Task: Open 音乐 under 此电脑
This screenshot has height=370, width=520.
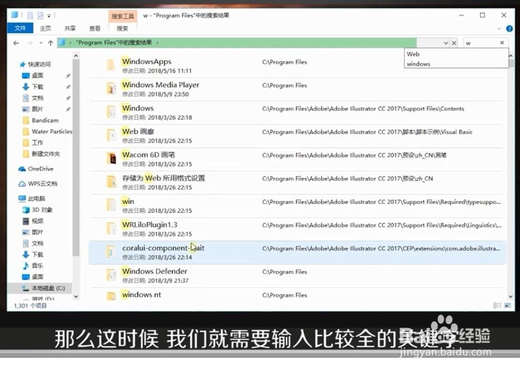Action: pyautogui.click(x=37, y=266)
